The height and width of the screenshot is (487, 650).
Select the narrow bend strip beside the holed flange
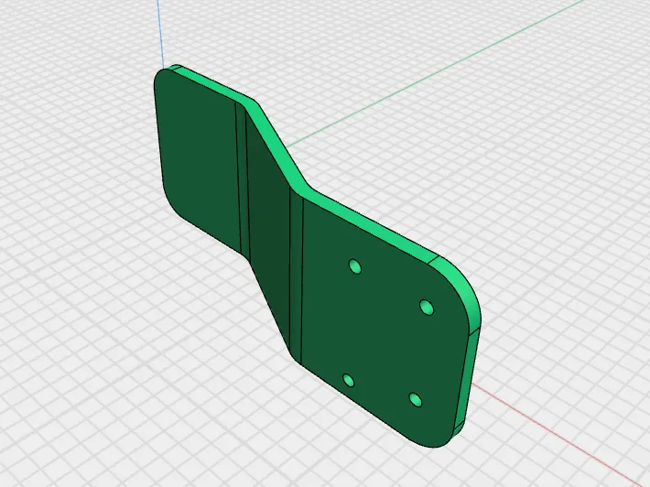[297, 277]
